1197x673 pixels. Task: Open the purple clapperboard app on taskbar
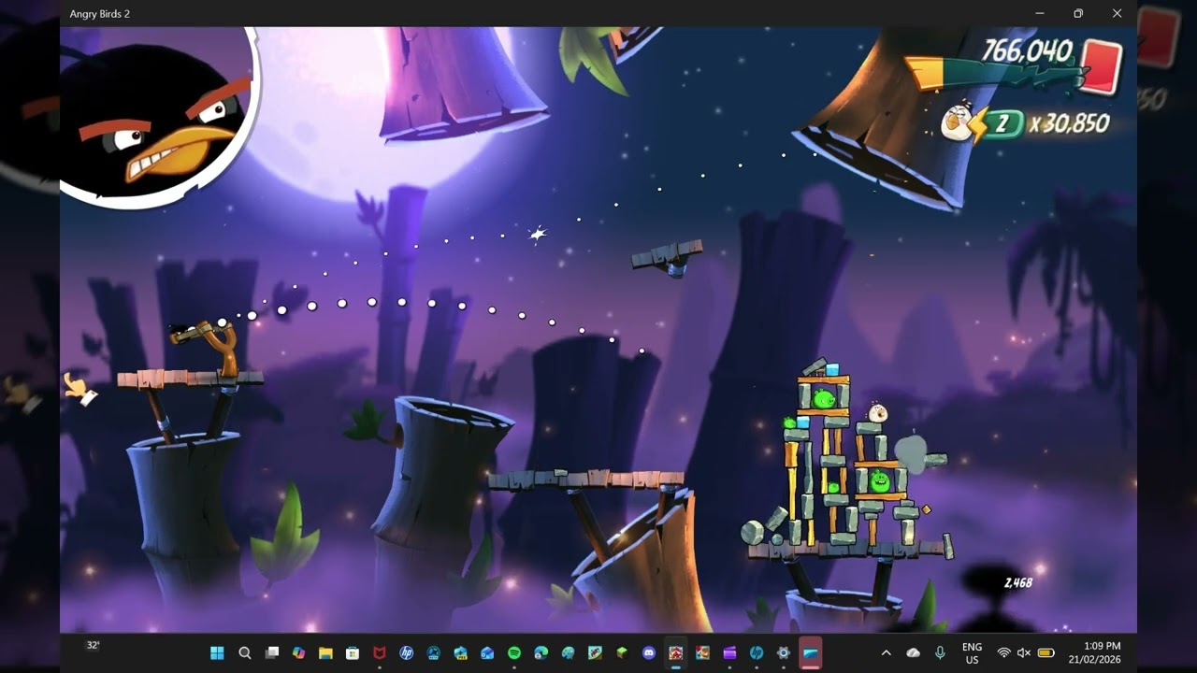tap(730, 652)
